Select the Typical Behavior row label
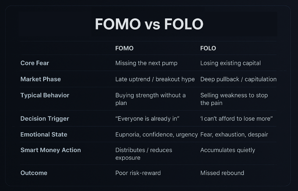This screenshot has height=191, width=298. coord(45,95)
